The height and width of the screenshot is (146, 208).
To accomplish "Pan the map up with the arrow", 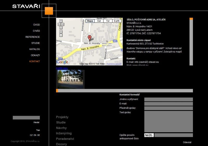I will (x=61, y=21).
